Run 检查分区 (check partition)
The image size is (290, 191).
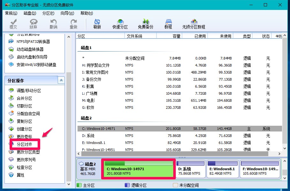click(20, 167)
